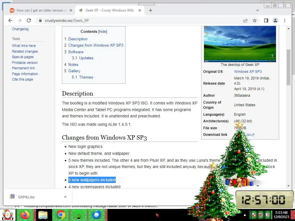This screenshot has width=295, height=221.
Task: Bookmark this page with the star icon
Action: tap(255, 20)
